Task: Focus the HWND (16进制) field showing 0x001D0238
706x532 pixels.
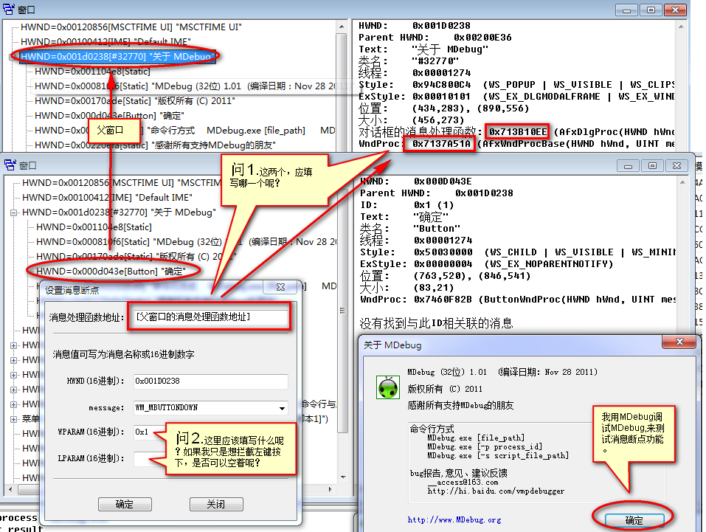Action: coord(211,381)
